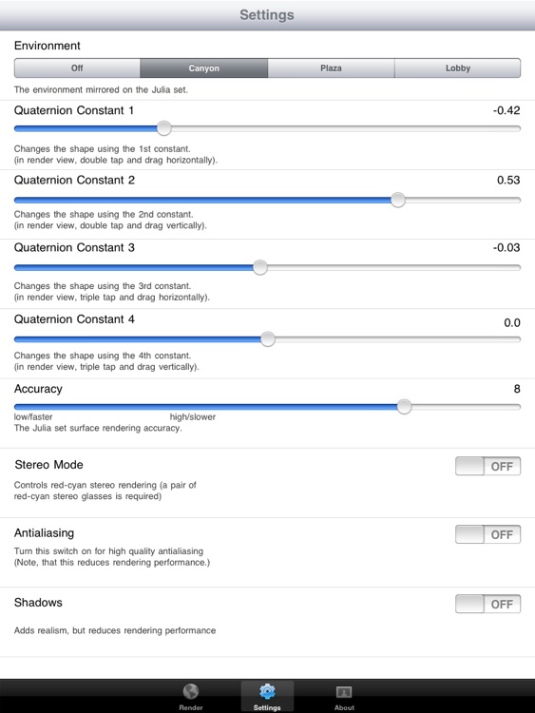Image resolution: width=535 pixels, height=713 pixels.
Task: Click the Accuracy slider knob
Action: [404, 407]
